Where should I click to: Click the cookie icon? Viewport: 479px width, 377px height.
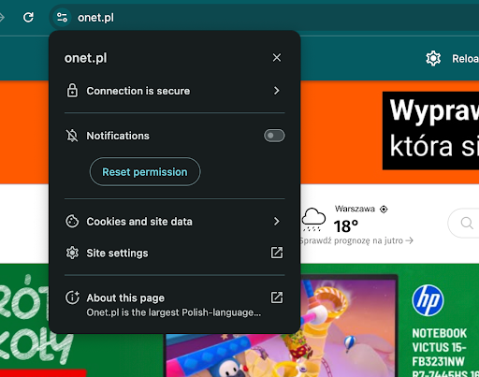pyautogui.click(x=72, y=222)
